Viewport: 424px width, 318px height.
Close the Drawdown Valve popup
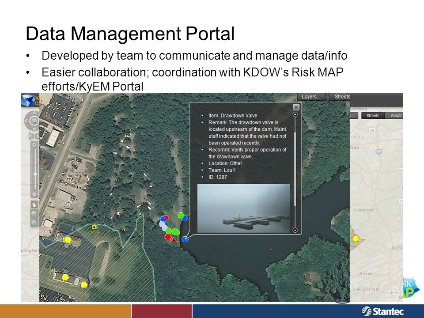click(296, 107)
